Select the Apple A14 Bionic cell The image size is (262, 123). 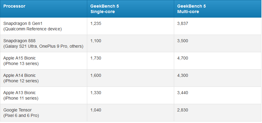pos(21,78)
